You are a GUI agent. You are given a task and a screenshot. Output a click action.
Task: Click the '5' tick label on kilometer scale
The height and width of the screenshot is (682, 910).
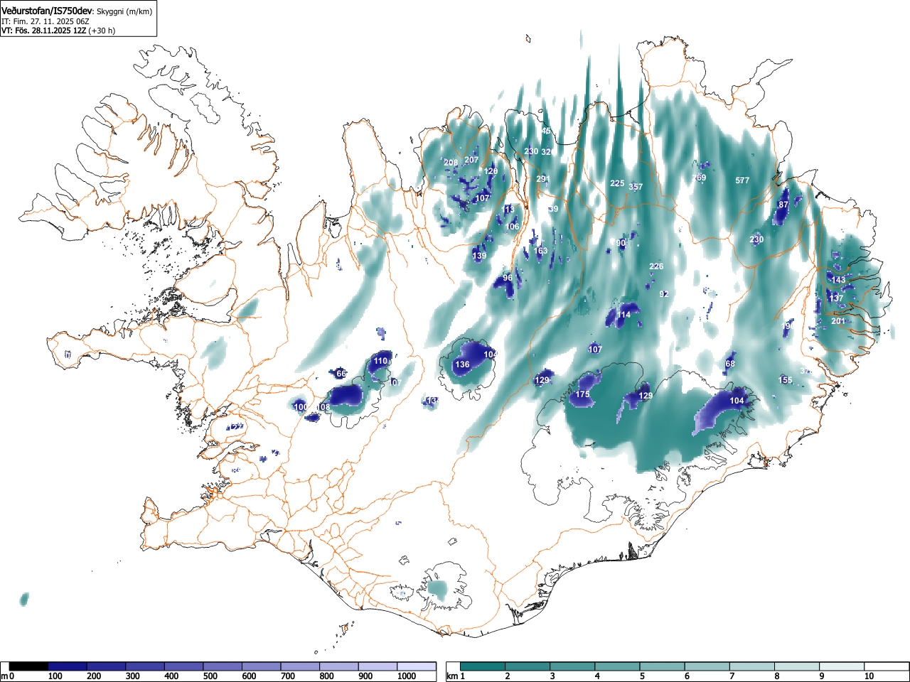coord(642,676)
